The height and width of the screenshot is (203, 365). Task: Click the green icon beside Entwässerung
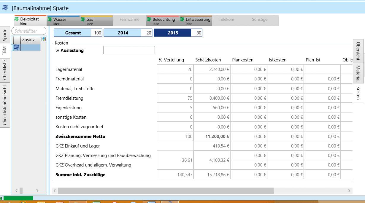point(182,19)
